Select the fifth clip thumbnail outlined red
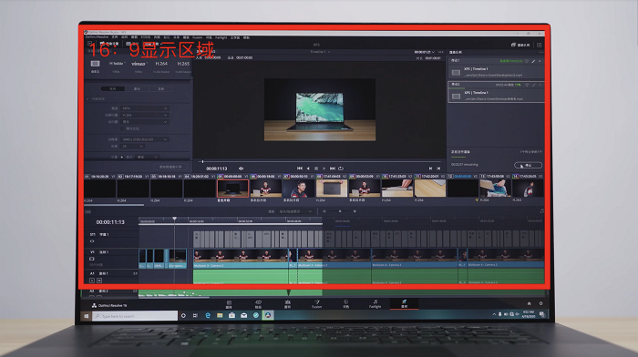Screen dimensions: 638x357 point(232,189)
